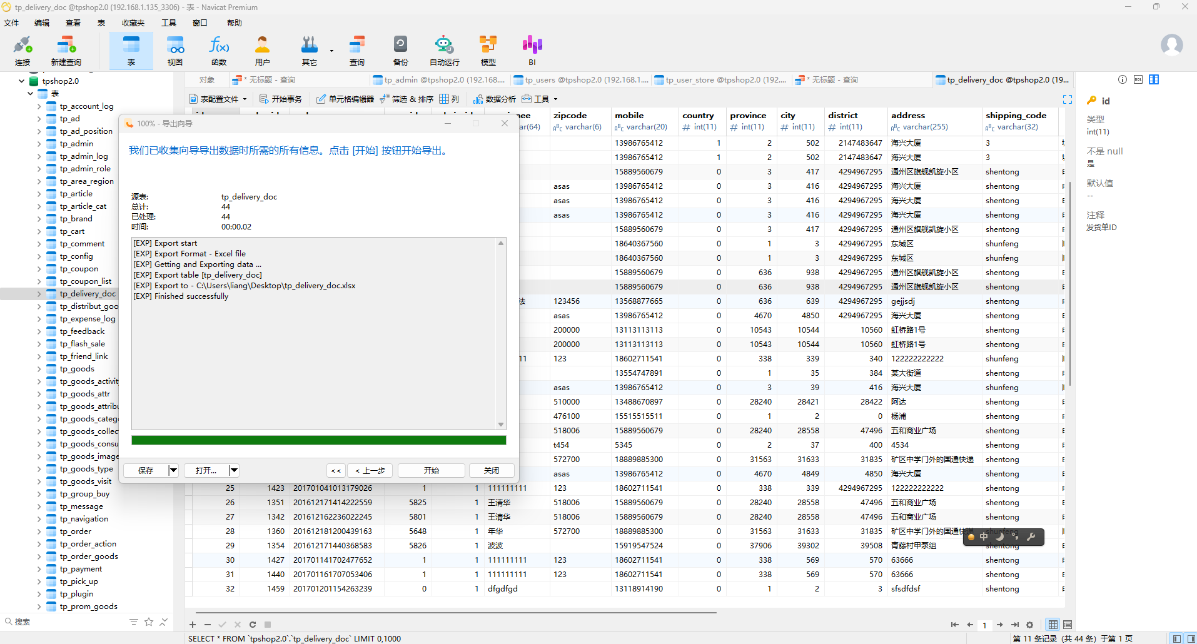Open the 保存 dropdown arrow in wizard
The height and width of the screenshot is (644, 1197).
click(173, 470)
